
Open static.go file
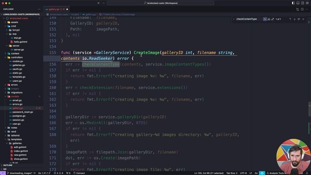17,73
